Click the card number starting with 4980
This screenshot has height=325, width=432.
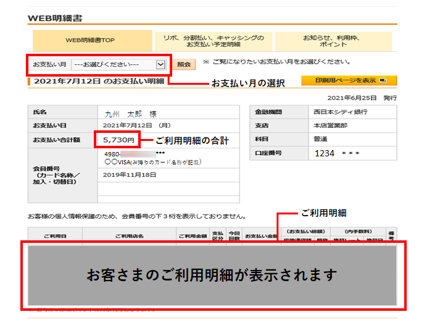tap(135, 154)
